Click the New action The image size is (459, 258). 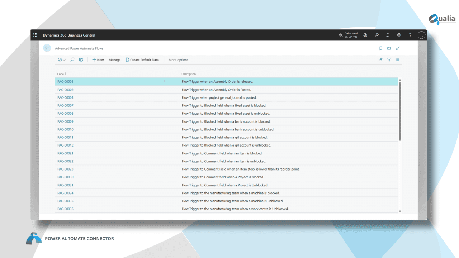98,60
